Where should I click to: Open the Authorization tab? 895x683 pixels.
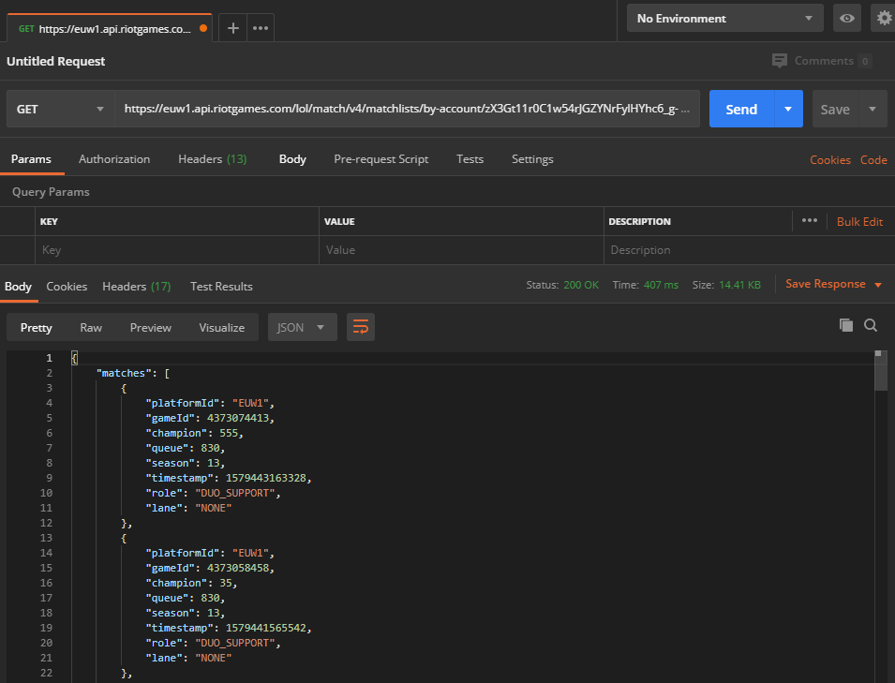[x=114, y=159]
